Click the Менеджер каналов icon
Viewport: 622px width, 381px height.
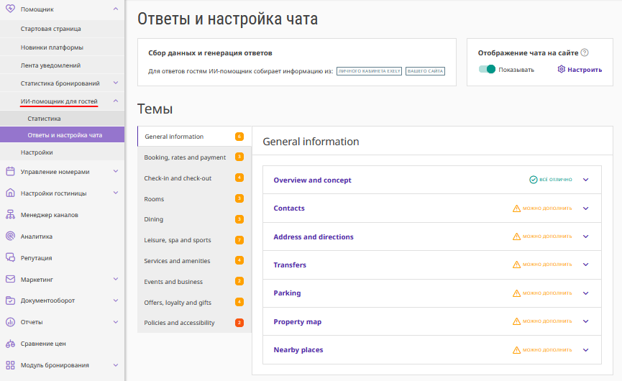point(10,214)
